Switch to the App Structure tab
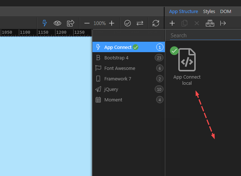The height and width of the screenshot is (176, 241). 183,12
